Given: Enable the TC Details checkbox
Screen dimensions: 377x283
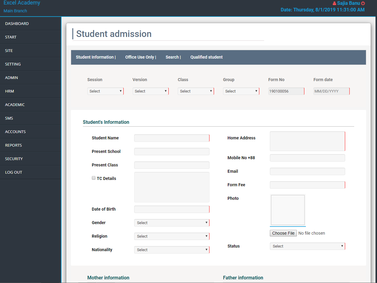Looking at the screenshot, I should [94, 178].
